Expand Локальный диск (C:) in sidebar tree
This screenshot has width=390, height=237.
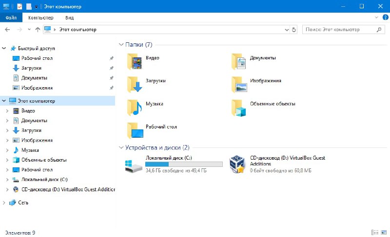pos(7,180)
